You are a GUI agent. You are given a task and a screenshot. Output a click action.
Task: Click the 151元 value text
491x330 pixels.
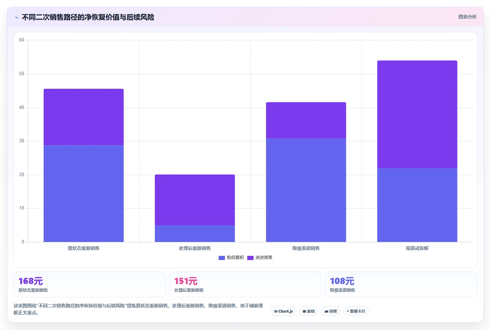[x=186, y=281]
